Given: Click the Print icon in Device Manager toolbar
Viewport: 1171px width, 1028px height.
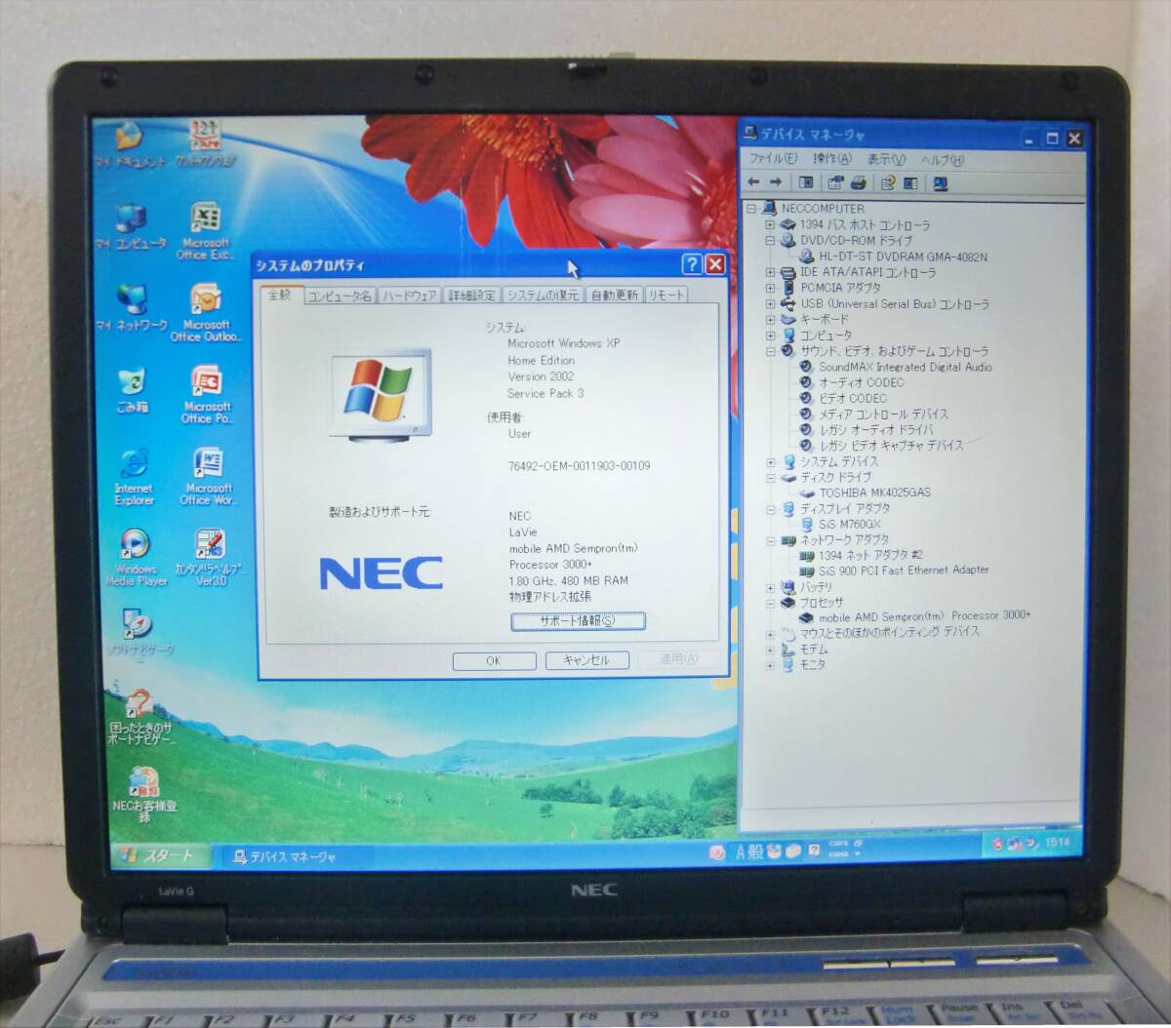Looking at the screenshot, I should [x=859, y=182].
